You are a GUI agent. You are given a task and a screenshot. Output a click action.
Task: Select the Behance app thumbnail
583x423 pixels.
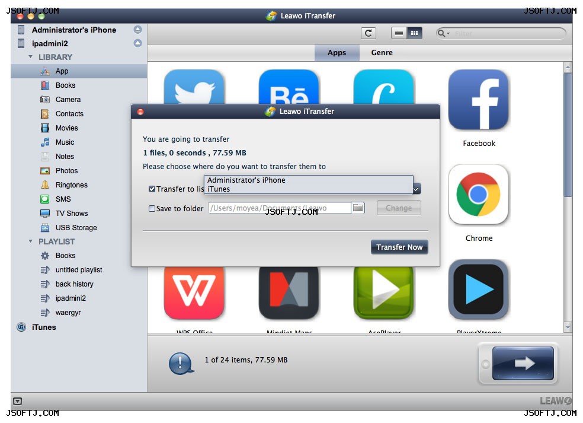289,87
